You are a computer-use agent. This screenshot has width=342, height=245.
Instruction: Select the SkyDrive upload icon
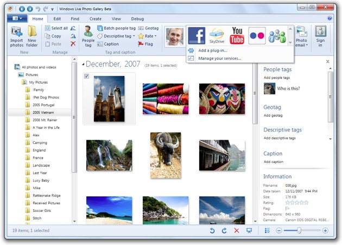tap(217, 36)
